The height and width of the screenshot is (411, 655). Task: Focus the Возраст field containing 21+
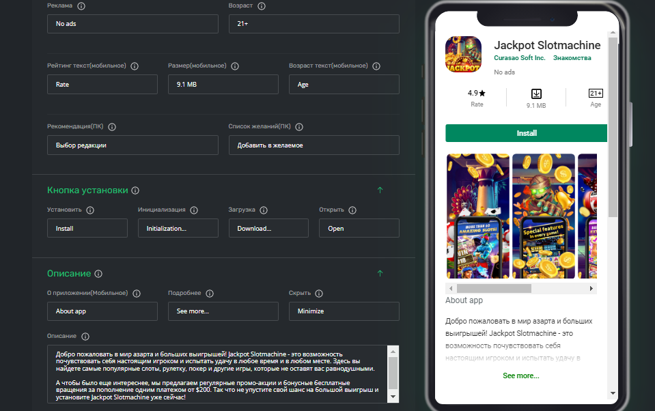[314, 24]
